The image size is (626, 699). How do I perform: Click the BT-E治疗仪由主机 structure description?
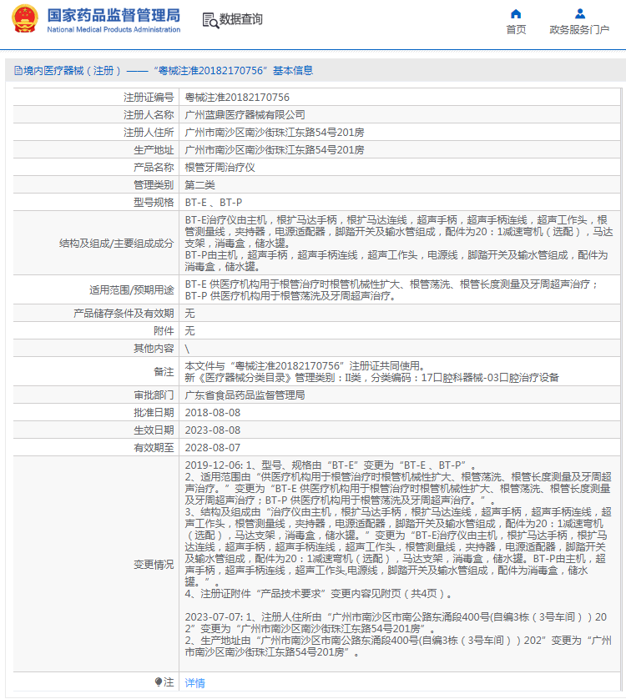[398, 231]
